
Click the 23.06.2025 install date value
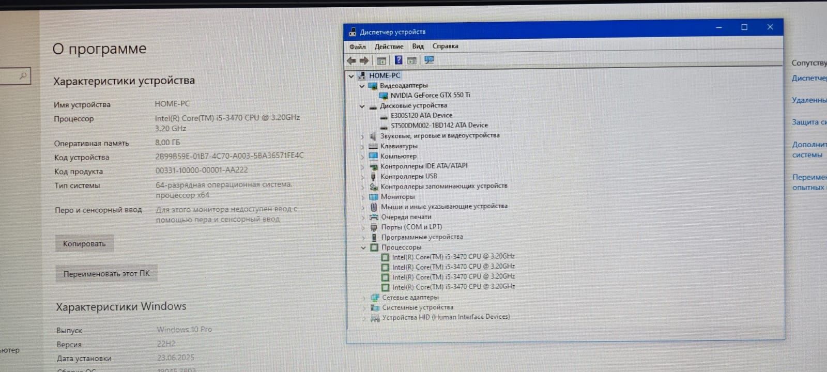176,358
